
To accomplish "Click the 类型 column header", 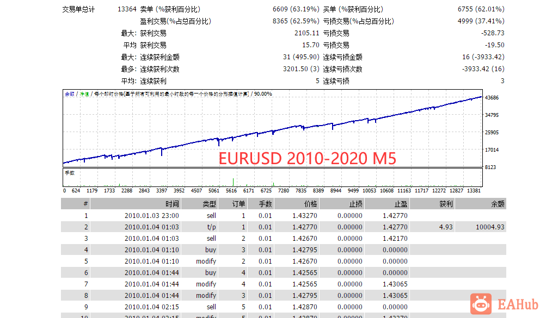I will click(x=200, y=204).
